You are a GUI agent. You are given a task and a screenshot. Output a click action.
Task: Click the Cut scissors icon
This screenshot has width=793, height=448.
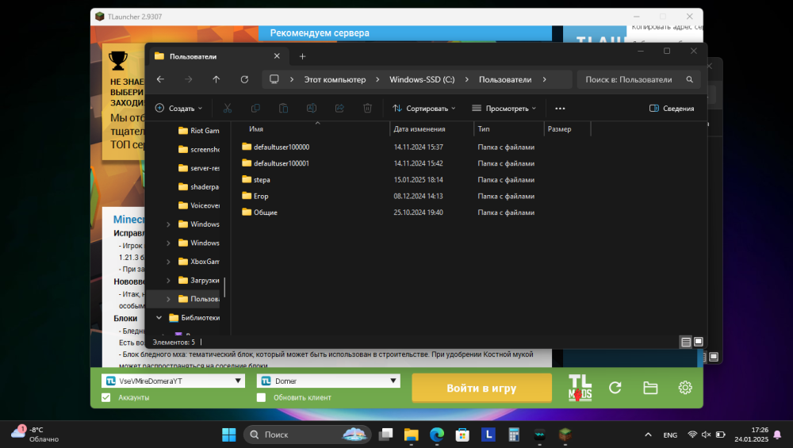(x=227, y=108)
